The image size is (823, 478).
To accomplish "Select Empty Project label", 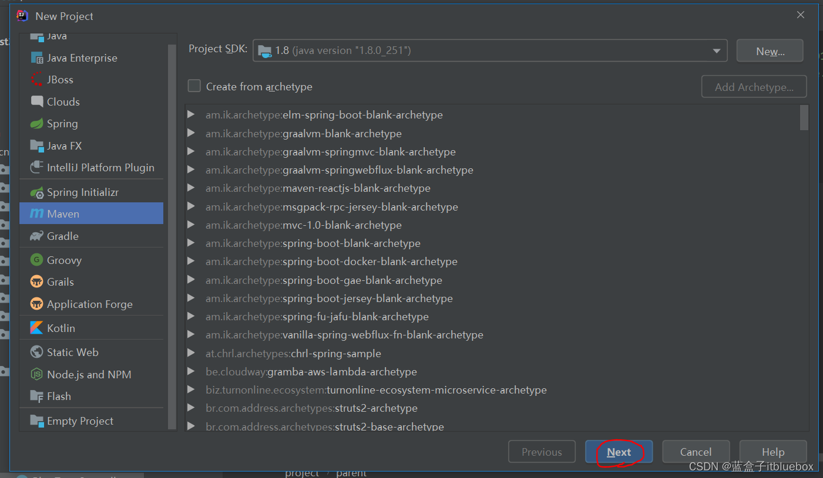I will [80, 421].
